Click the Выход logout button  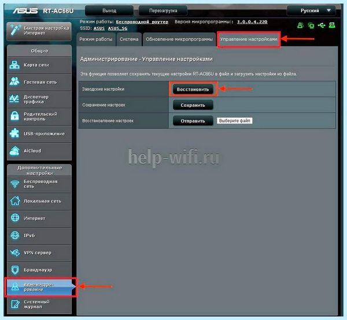point(109,10)
